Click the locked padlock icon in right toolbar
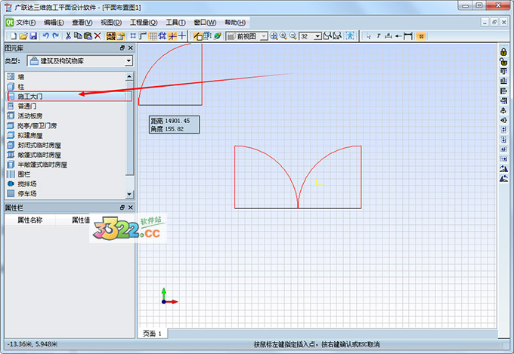 (x=503, y=51)
